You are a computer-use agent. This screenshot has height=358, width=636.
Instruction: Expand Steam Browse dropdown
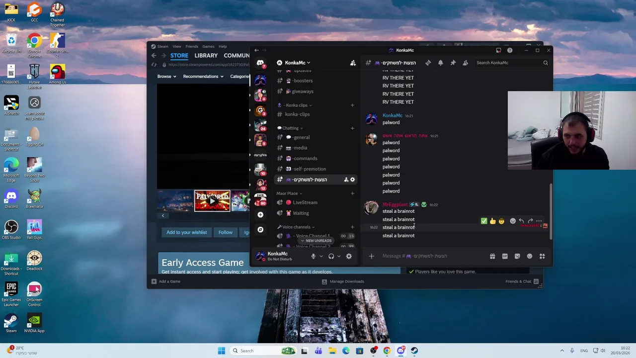[x=166, y=77]
